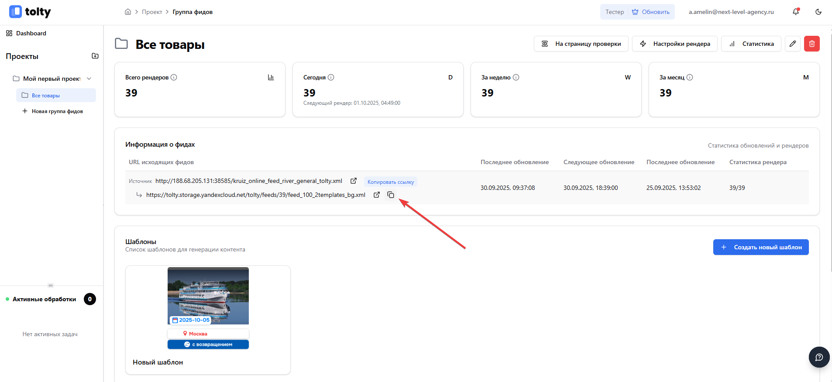Click 'Статистика рендера' column header
The height and width of the screenshot is (382, 832).
click(x=758, y=162)
